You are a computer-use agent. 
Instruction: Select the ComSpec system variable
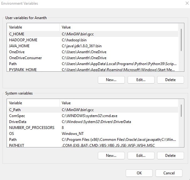pyautogui.click(x=93, y=116)
